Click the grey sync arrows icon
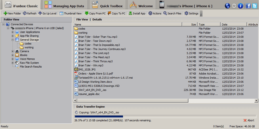This screenshot has height=129, width=259. click(x=234, y=6)
